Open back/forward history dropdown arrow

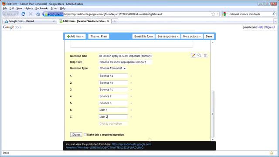(x=17, y=14)
